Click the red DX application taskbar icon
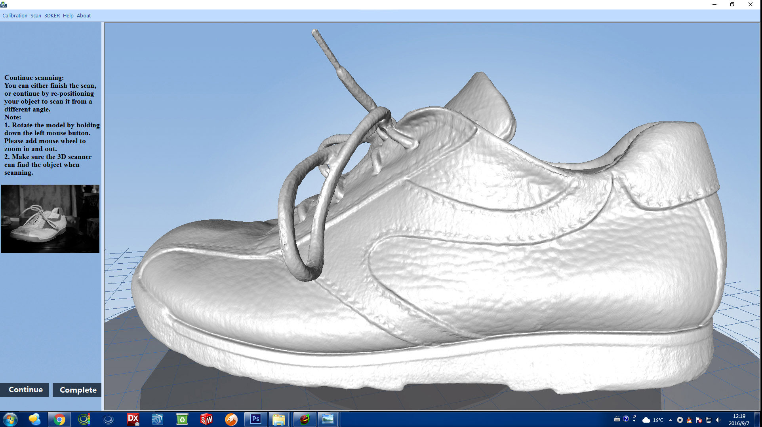The width and height of the screenshot is (762, 427). (133, 419)
